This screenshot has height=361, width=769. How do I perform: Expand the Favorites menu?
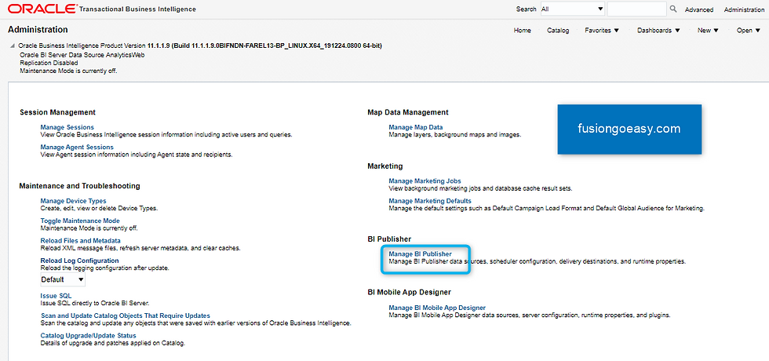(602, 31)
